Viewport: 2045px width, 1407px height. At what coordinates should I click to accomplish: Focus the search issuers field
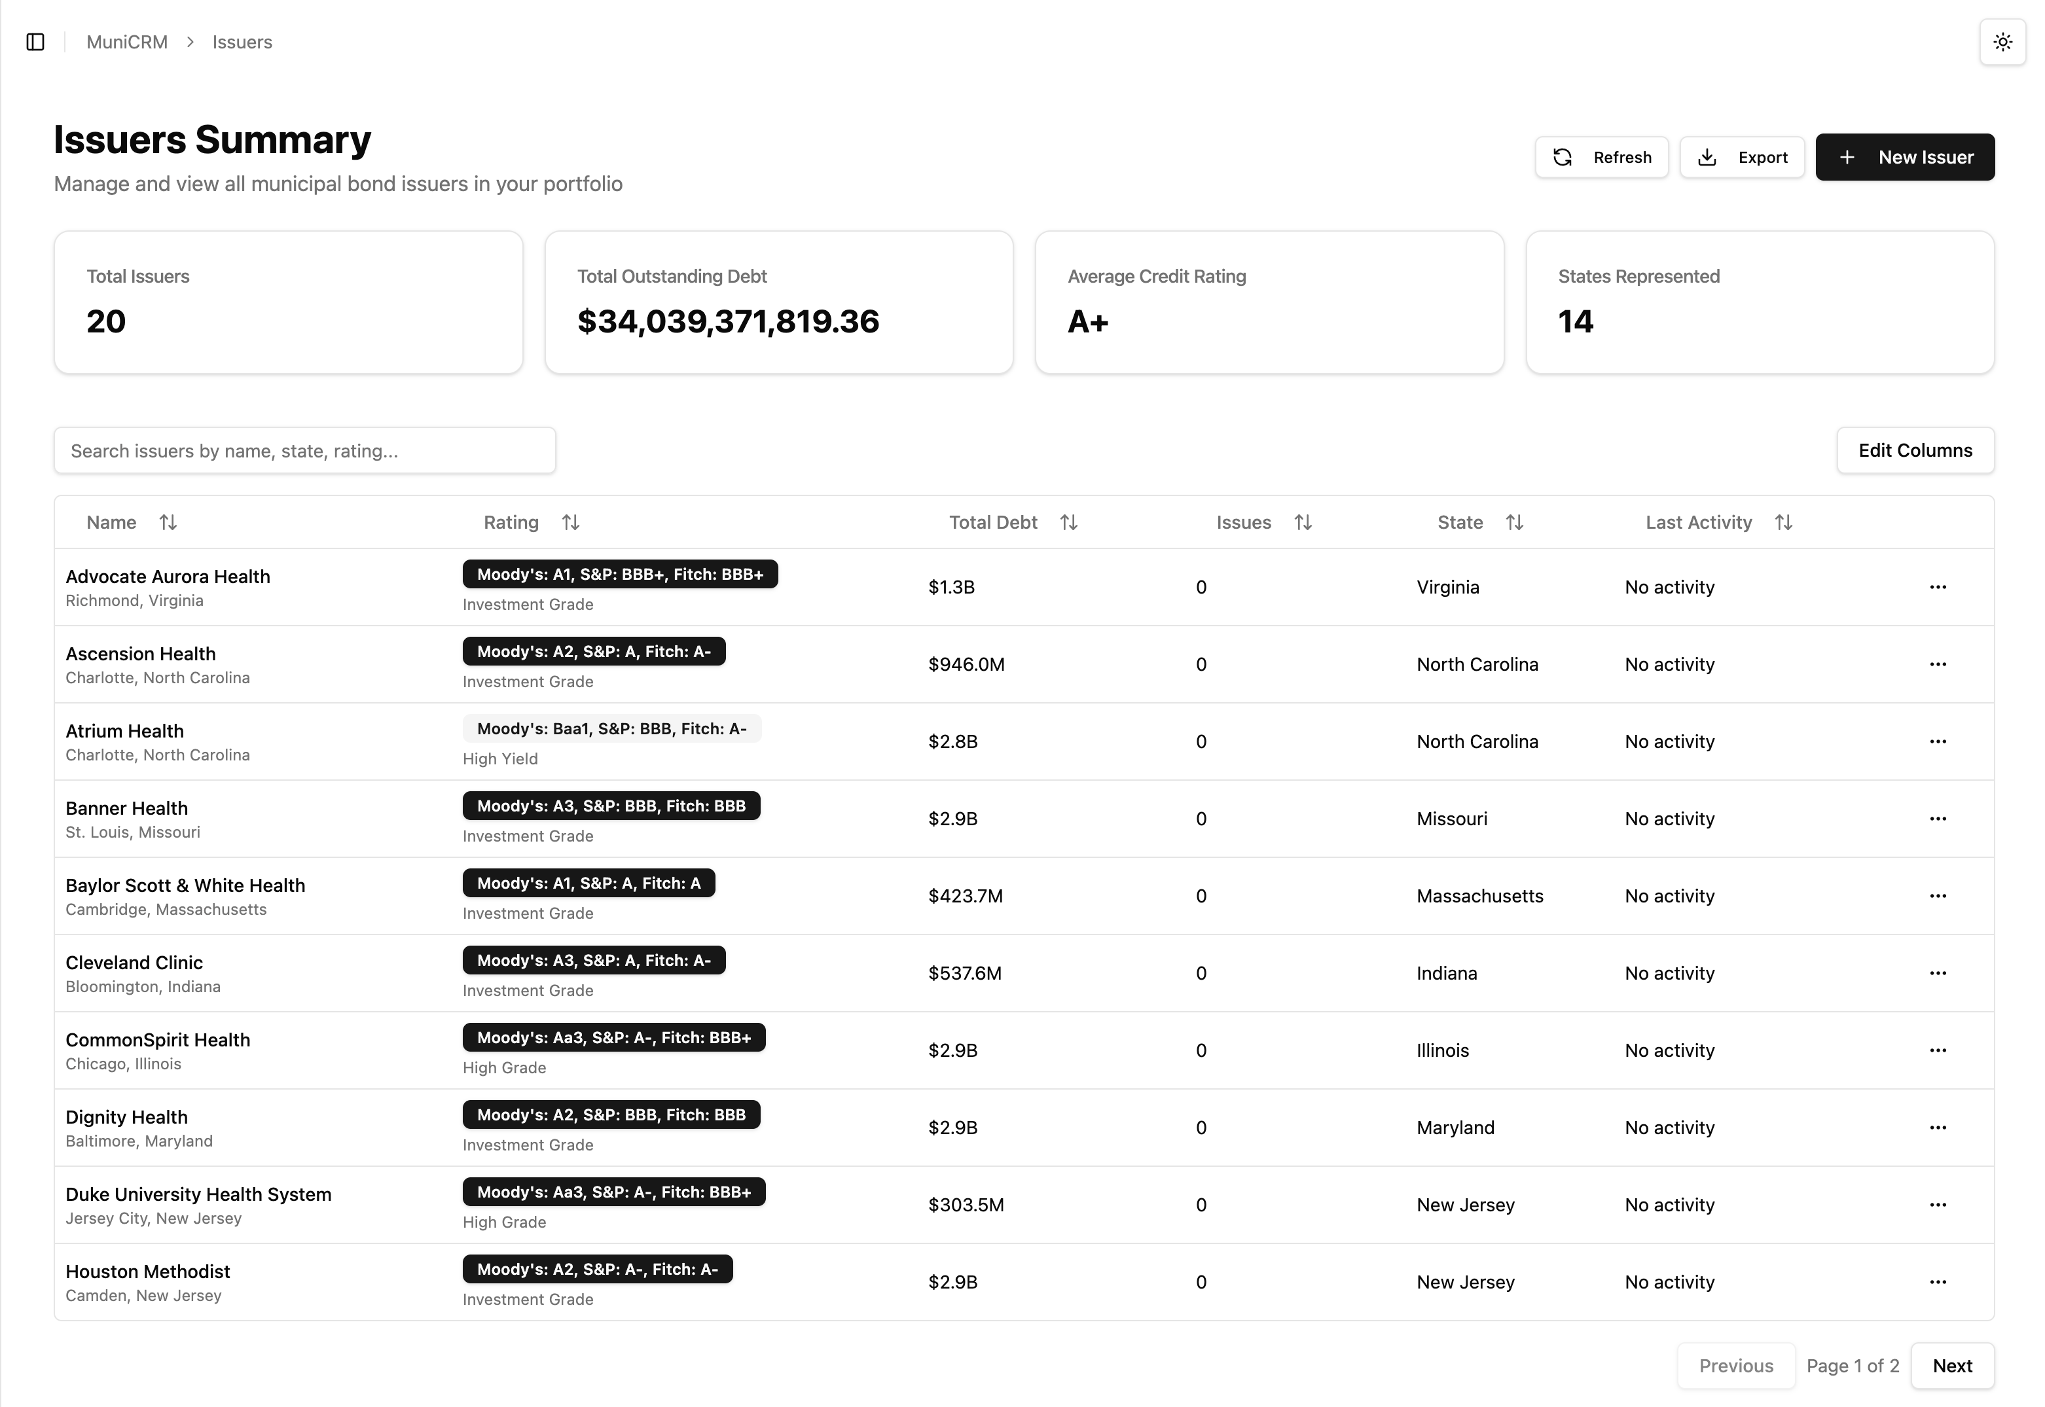coord(305,450)
